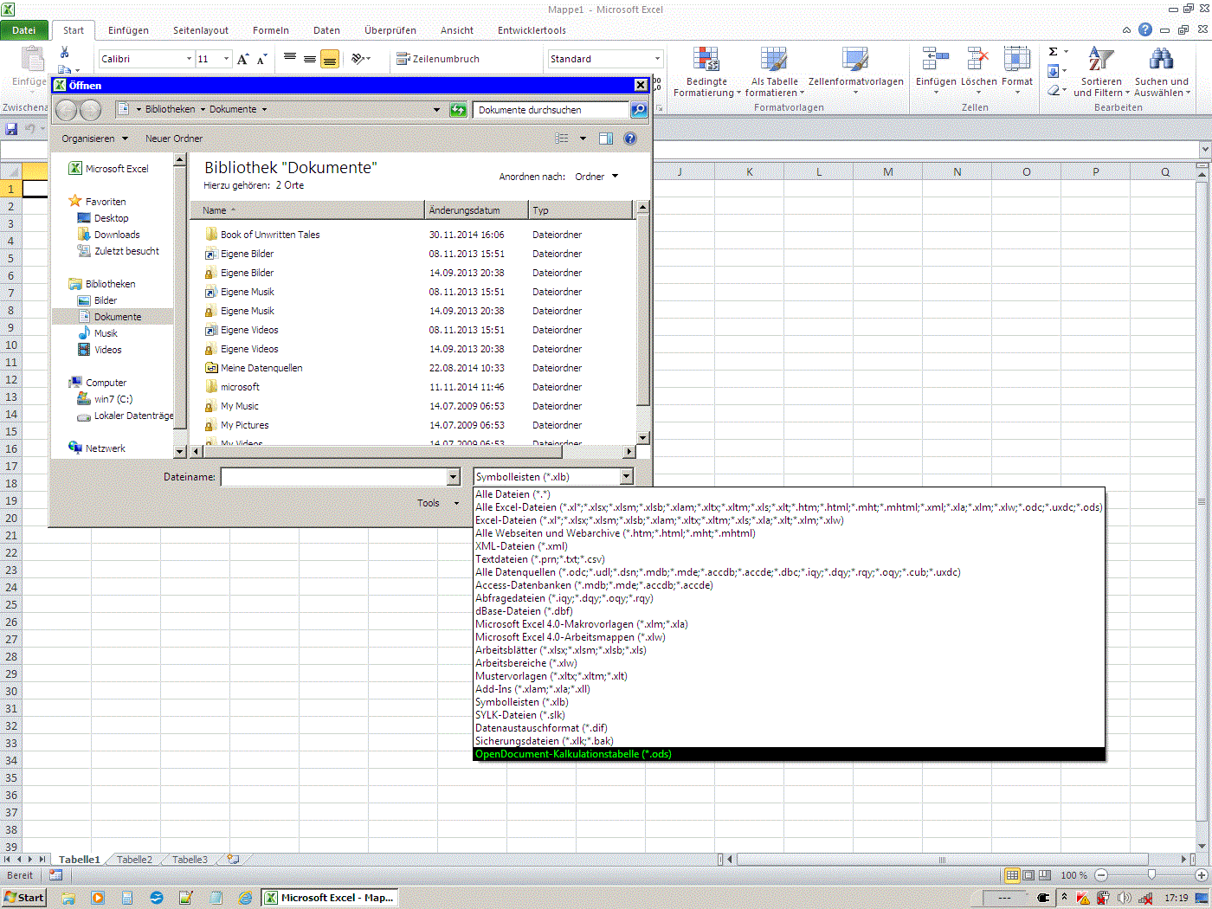Toggle the preview pane in the Öffnen dialog
The width and height of the screenshot is (1212, 909).
(605, 138)
